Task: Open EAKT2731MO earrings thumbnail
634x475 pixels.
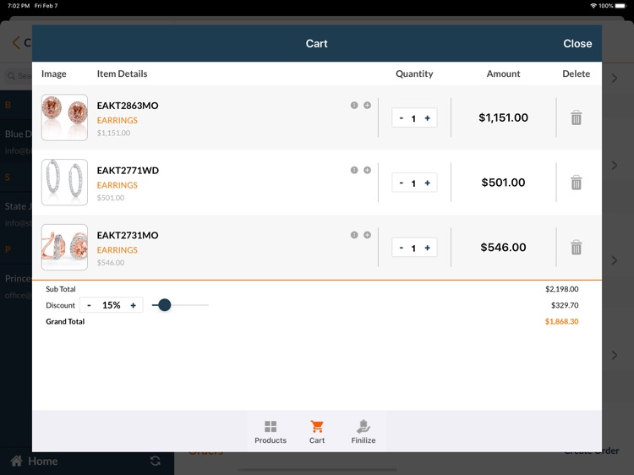Action: tap(64, 247)
